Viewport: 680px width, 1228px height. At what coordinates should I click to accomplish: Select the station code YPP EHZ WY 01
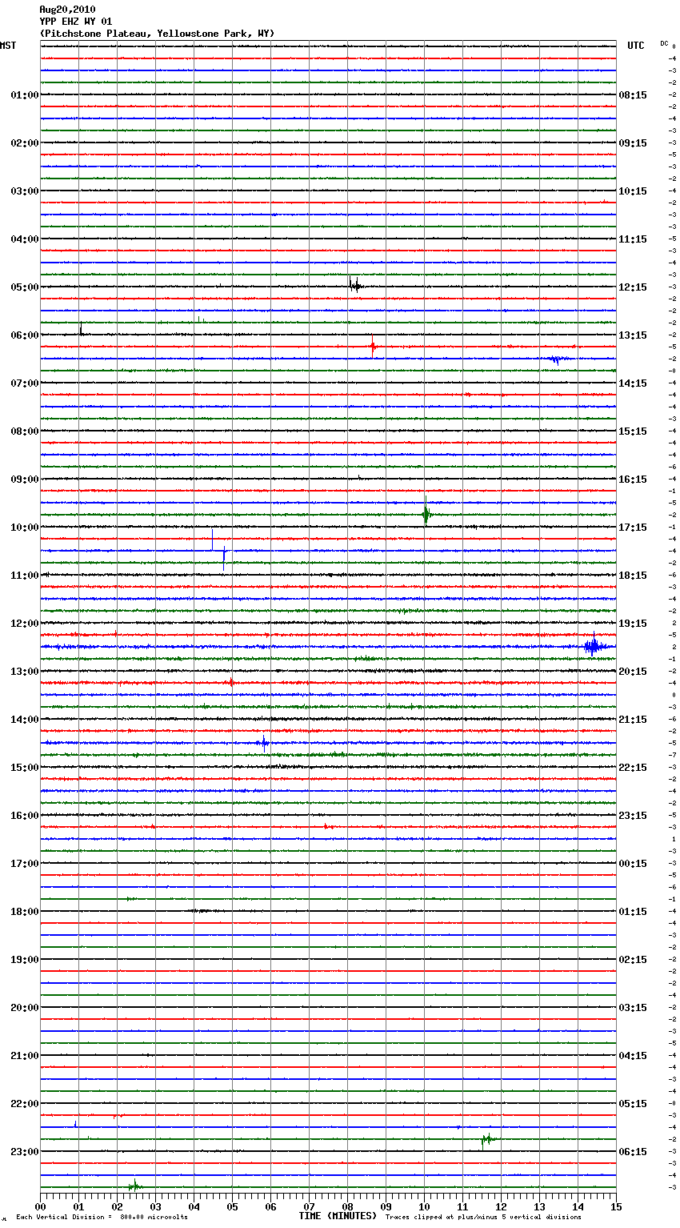pos(76,22)
